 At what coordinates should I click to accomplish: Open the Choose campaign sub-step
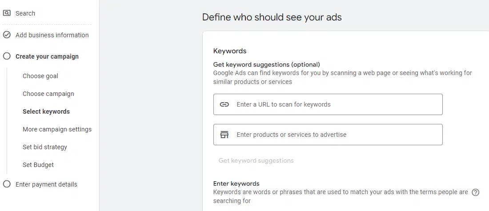48,94
